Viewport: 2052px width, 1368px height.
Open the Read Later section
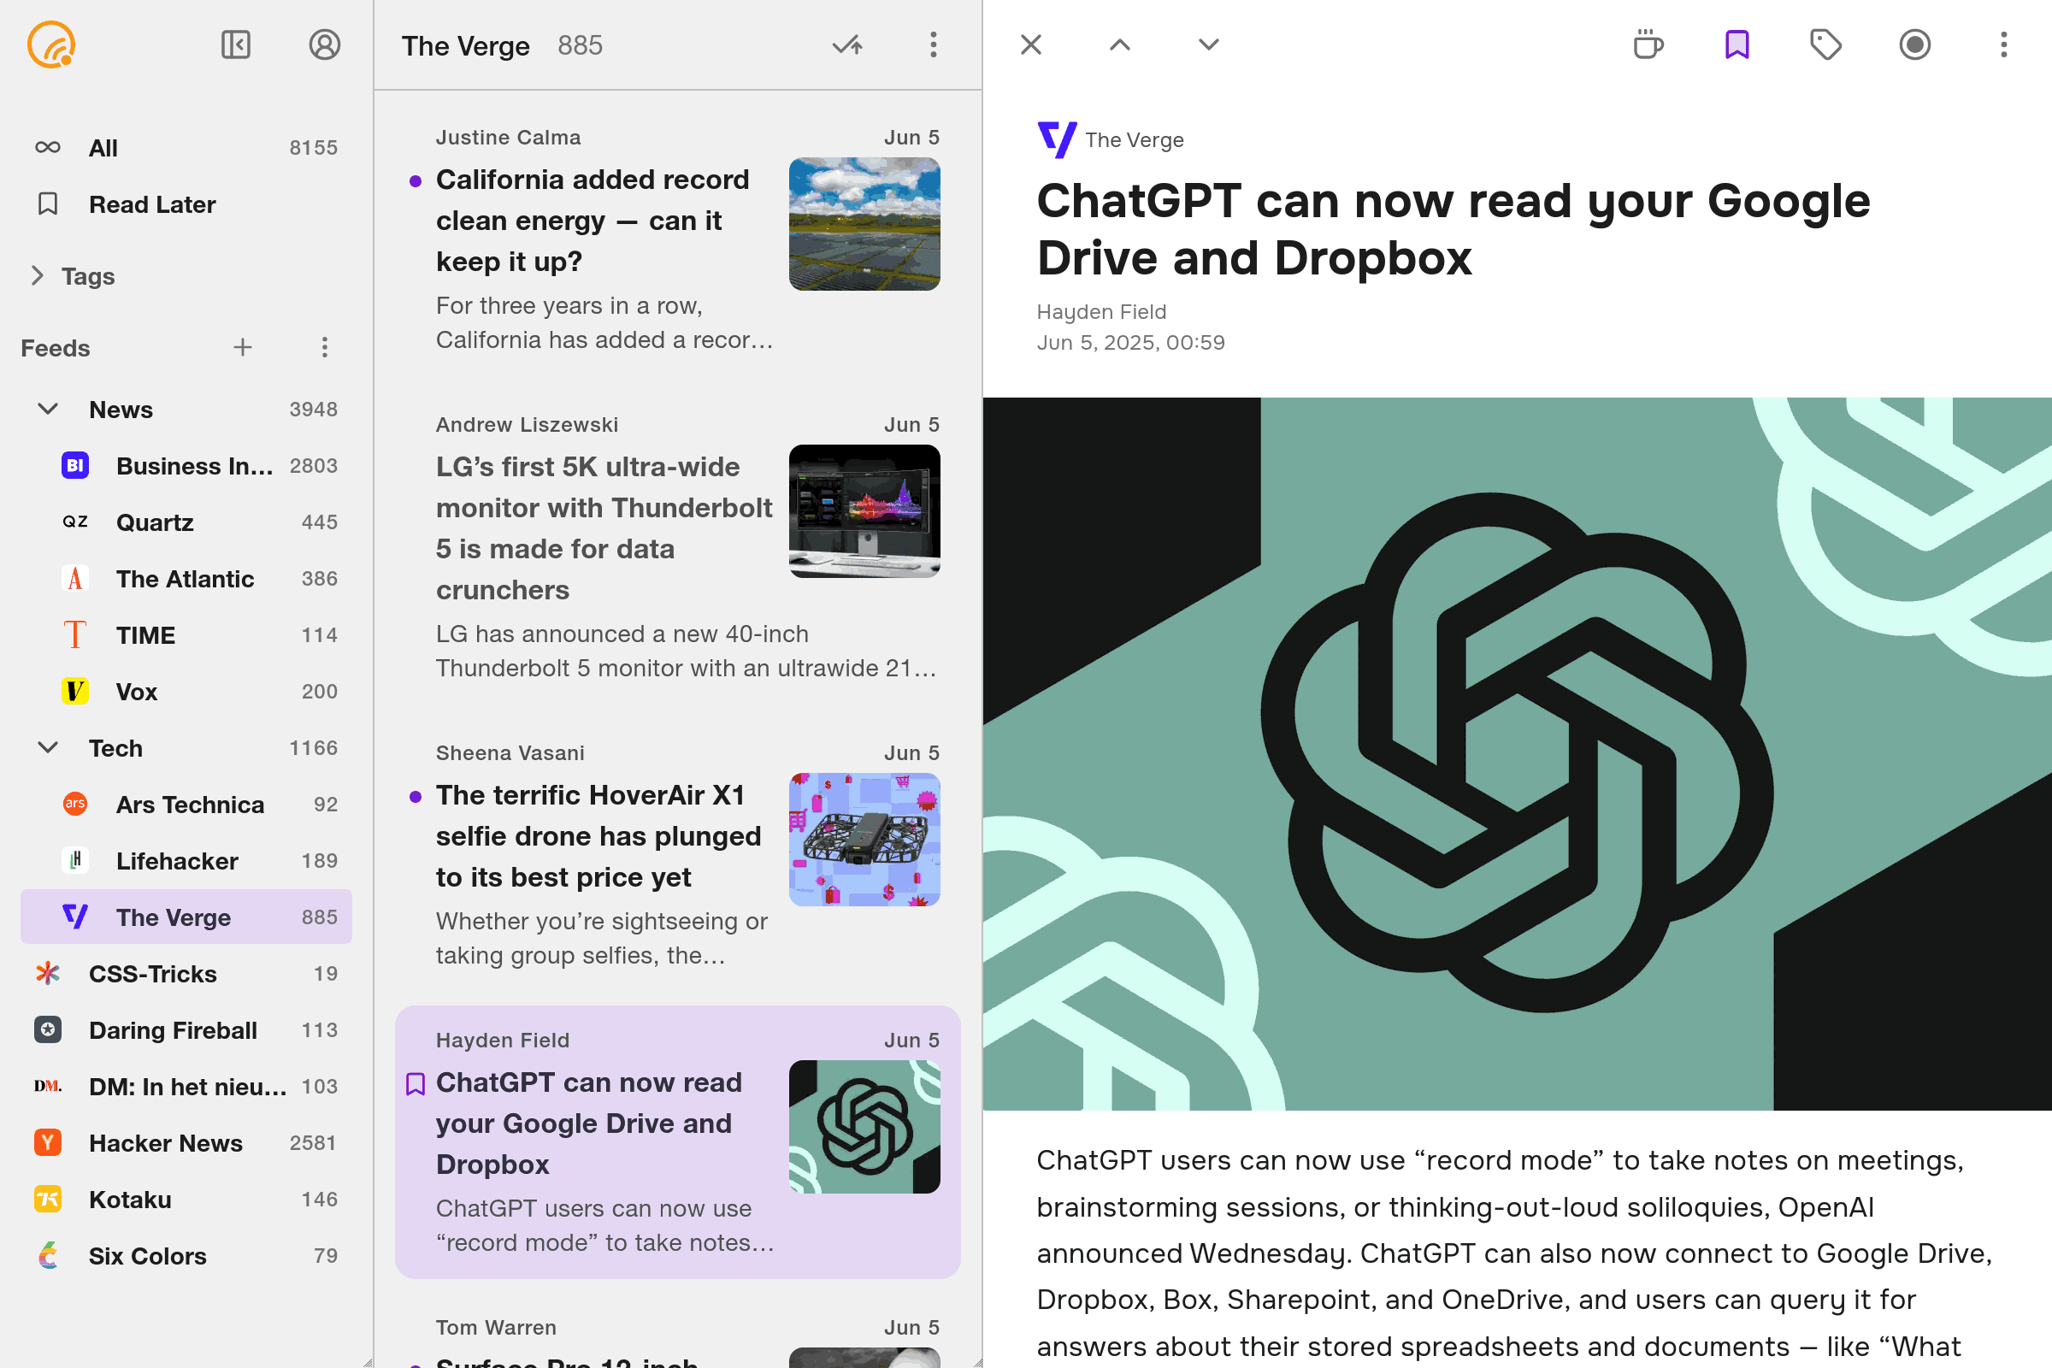coord(152,204)
